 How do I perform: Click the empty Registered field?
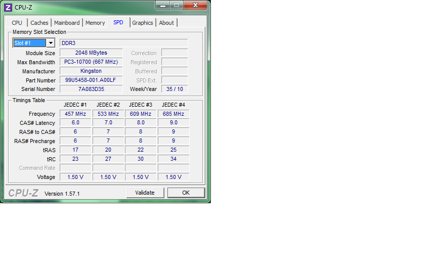click(x=174, y=62)
